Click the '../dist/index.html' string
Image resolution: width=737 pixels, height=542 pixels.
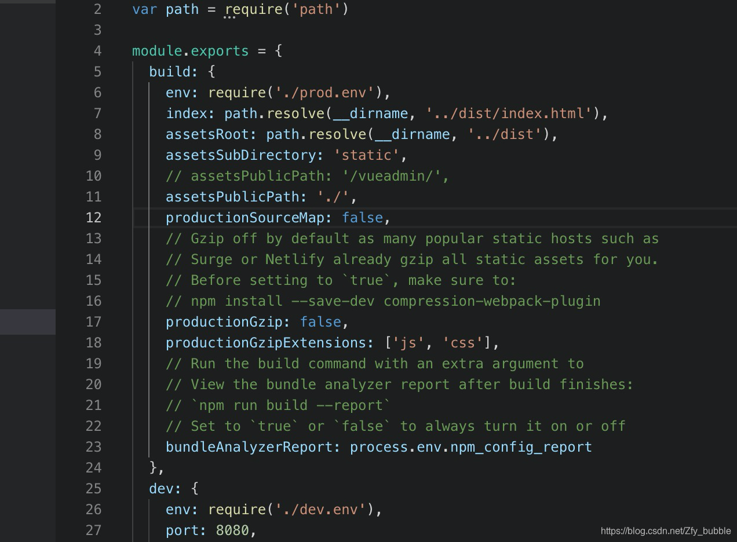pyautogui.click(x=509, y=113)
